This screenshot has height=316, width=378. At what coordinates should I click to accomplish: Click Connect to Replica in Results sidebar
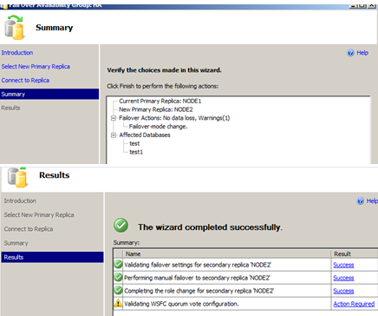pos(29,229)
